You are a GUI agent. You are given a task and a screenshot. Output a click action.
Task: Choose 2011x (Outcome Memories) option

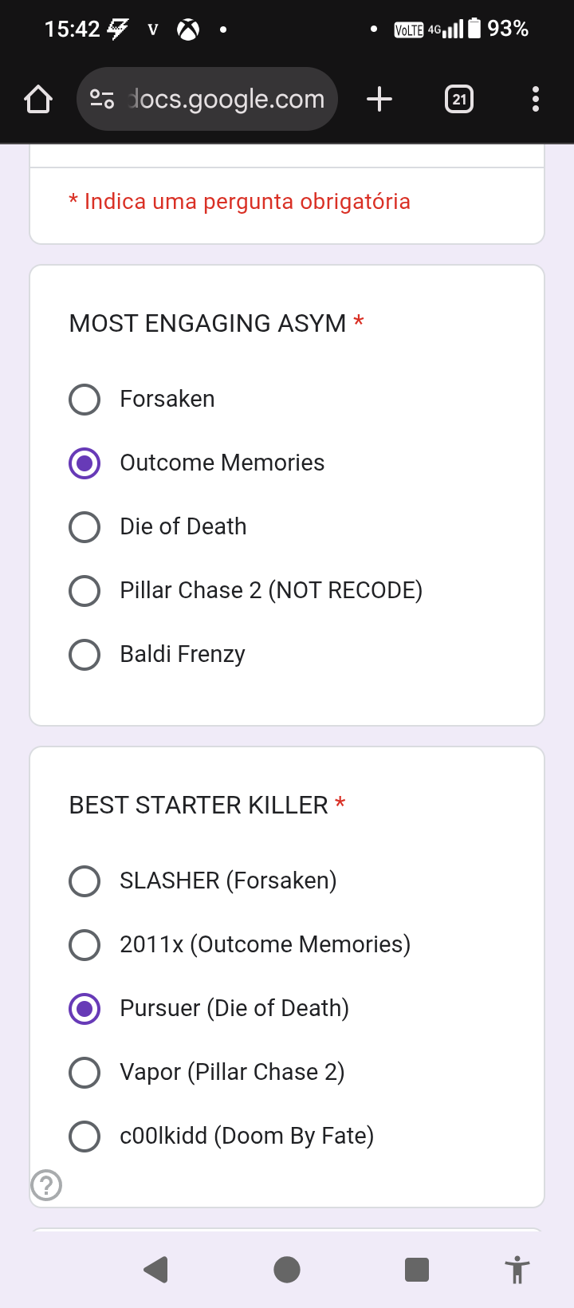coord(85,945)
